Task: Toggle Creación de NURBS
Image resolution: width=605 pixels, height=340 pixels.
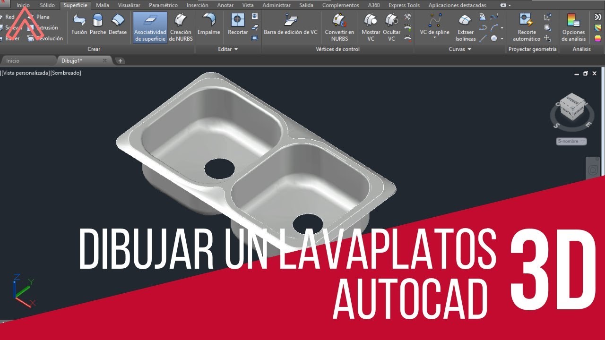Action: [x=181, y=27]
